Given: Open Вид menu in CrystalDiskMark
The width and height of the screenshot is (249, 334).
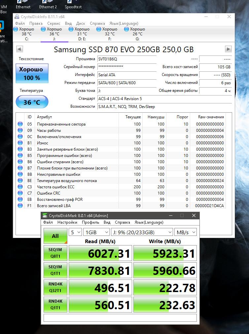Looking at the screenshot, I should pyautogui.click(x=107, y=222).
